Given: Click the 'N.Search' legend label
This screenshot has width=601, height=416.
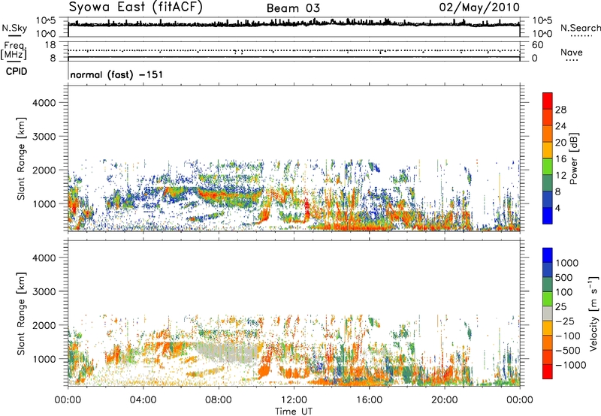Looking at the screenshot, I should [x=580, y=28].
